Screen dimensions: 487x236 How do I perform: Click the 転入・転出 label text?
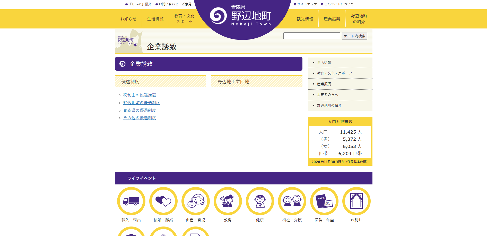(131, 220)
